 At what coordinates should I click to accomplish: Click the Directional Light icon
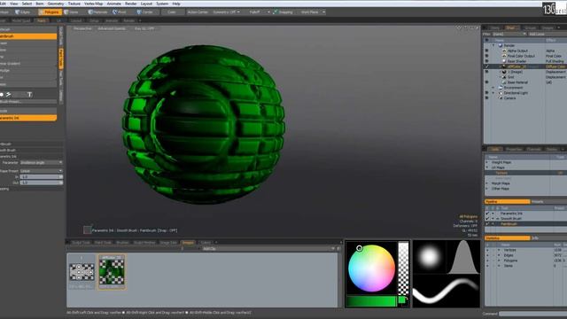pyautogui.click(x=501, y=93)
